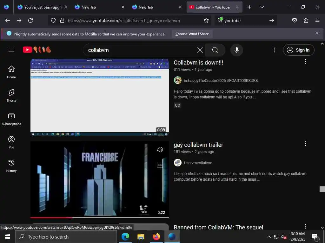Image resolution: width=325 pixels, height=243 pixels.
Task: Open Home in YouTube sidebar
Action: tap(11, 72)
